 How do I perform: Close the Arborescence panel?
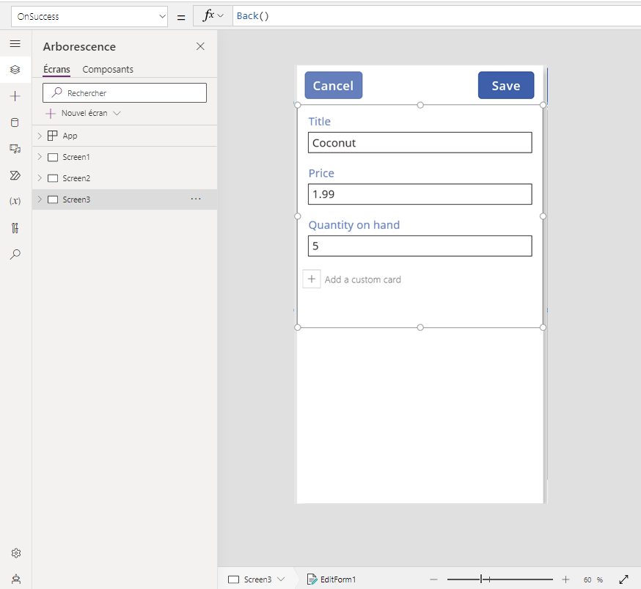click(x=200, y=46)
